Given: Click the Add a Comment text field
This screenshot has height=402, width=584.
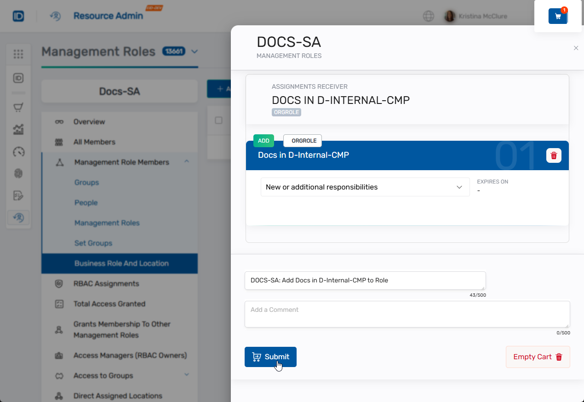Looking at the screenshot, I should [x=407, y=314].
